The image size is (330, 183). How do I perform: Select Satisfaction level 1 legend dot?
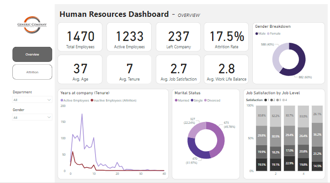coord(266,100)
